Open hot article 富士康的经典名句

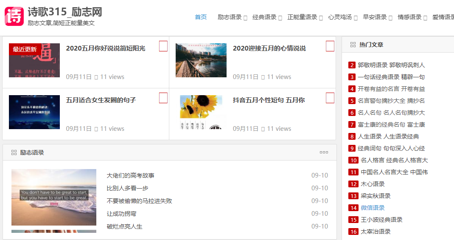[391, 124]
